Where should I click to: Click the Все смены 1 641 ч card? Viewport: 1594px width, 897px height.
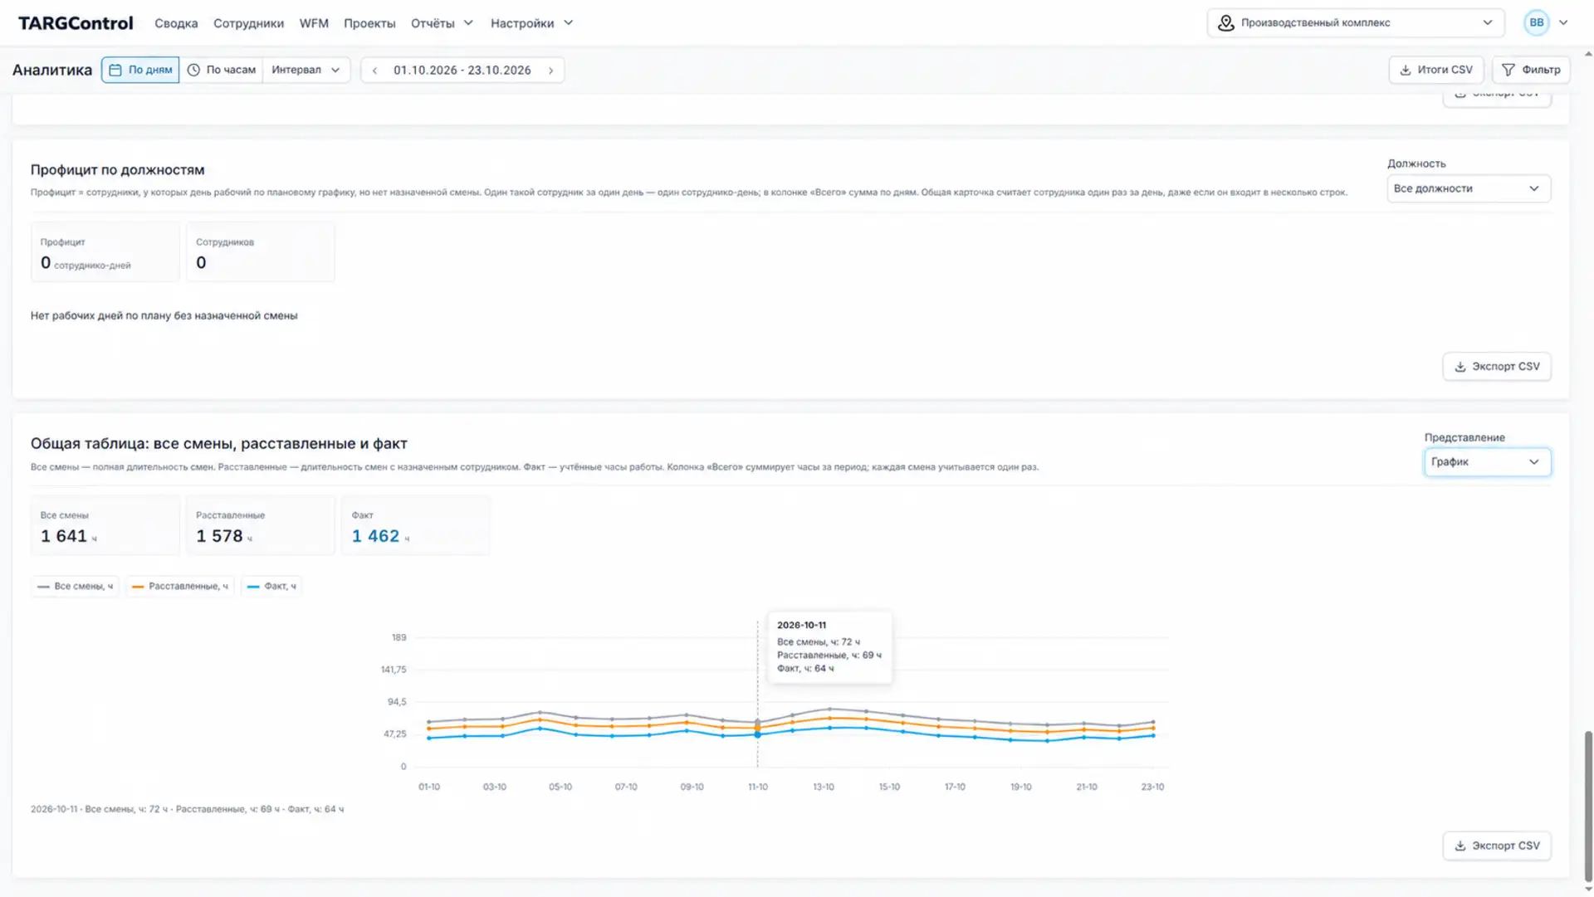coord(105,526)
